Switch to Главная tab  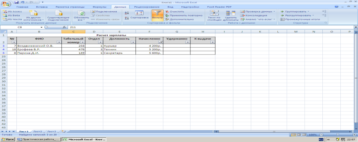[x=22, y=7]
